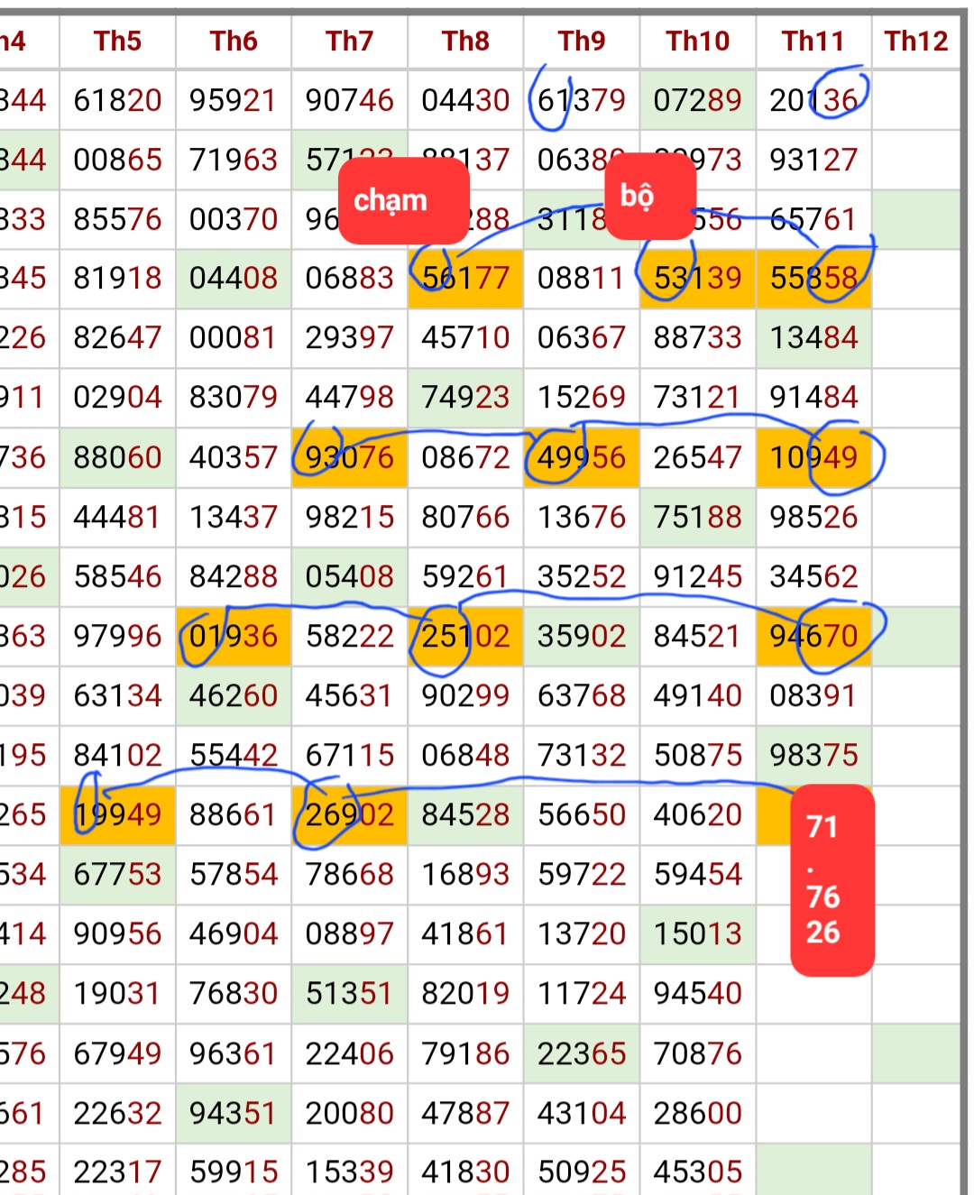
Task: Click the circled cell 01936
Action: pos(234,636)
